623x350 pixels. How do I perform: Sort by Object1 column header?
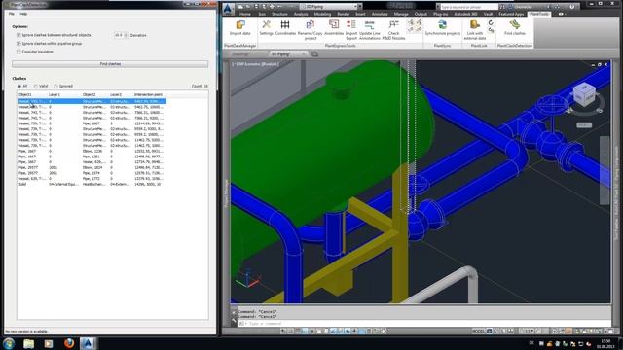(25, 95)
